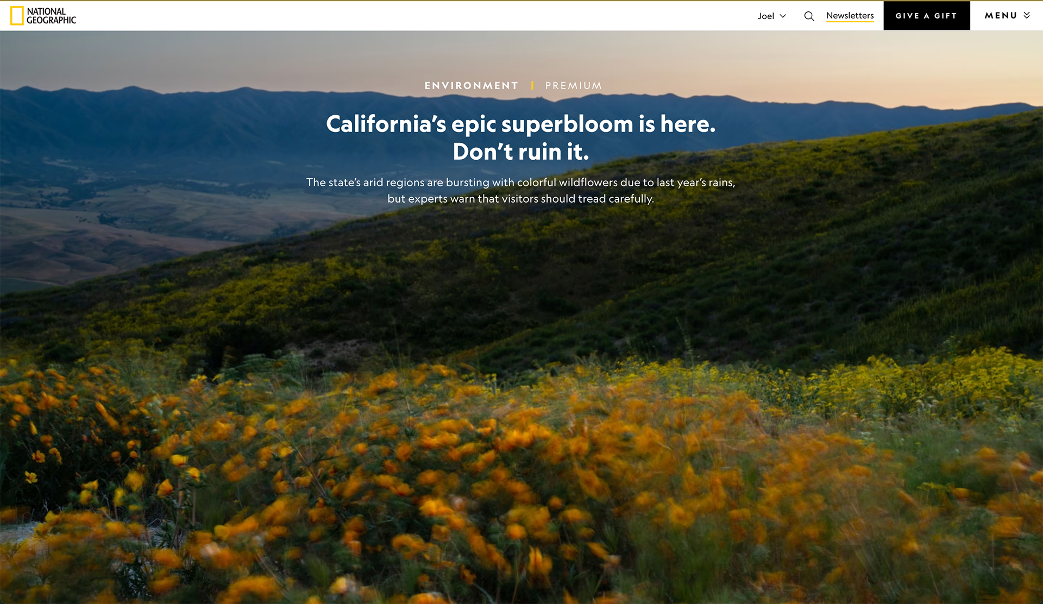Open the Newsletters link
The width and height of the screenshot is (1043, 604).
(x=850, y=16)
